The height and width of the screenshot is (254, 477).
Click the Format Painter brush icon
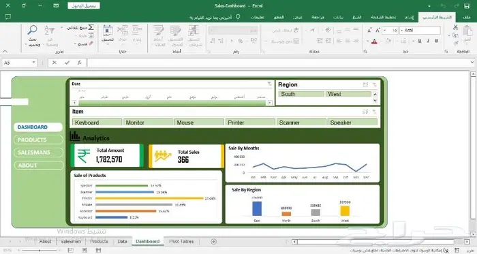[x=455, y=43]
